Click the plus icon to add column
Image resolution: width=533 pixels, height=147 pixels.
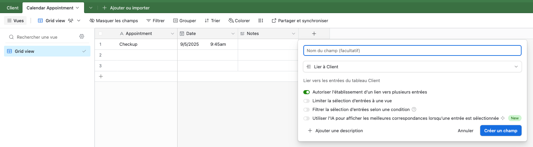314,34
